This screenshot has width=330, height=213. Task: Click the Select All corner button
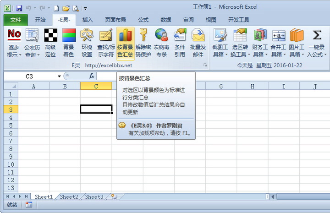(x=11, y=86)
